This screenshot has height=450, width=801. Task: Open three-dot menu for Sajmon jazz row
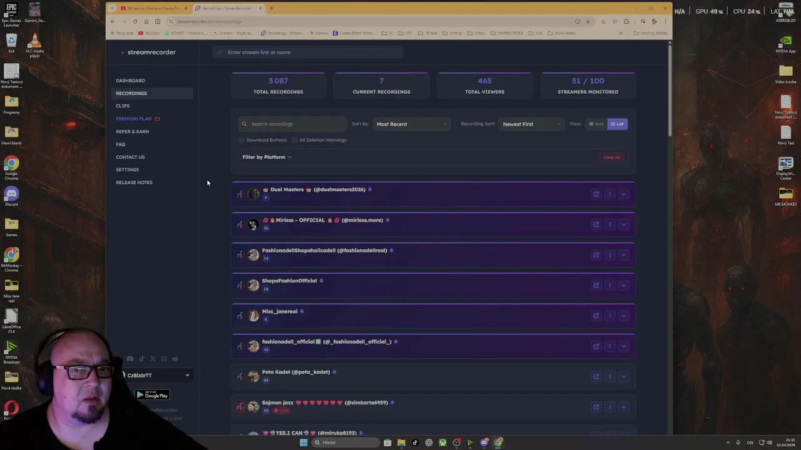click(x=610, y=407)
